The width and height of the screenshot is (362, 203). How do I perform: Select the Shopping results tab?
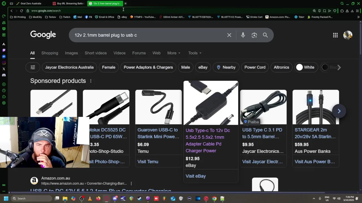(x=50, y=53)
